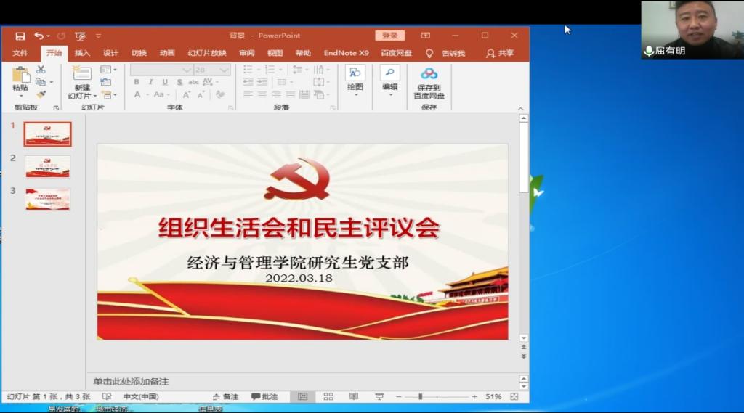Open the slide Layout dropdown icon
Image resolution: width=744 pixels, height=413 pixels.
pos(106,70)
